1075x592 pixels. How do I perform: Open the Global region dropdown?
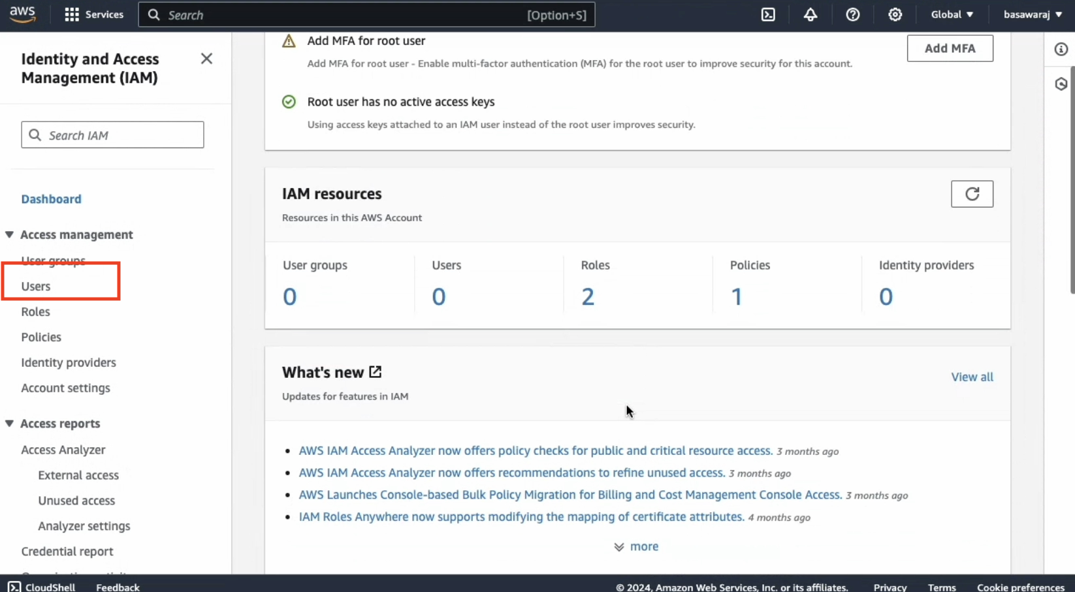click(x=952, y=14)
